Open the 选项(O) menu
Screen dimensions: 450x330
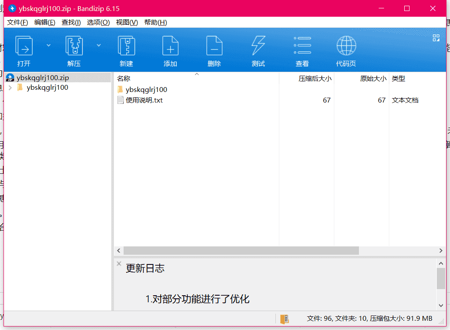pos(99,22)
